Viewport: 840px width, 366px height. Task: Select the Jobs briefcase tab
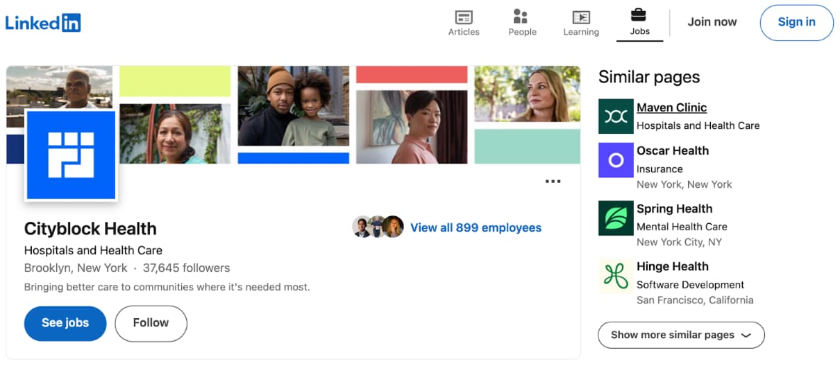639,22
